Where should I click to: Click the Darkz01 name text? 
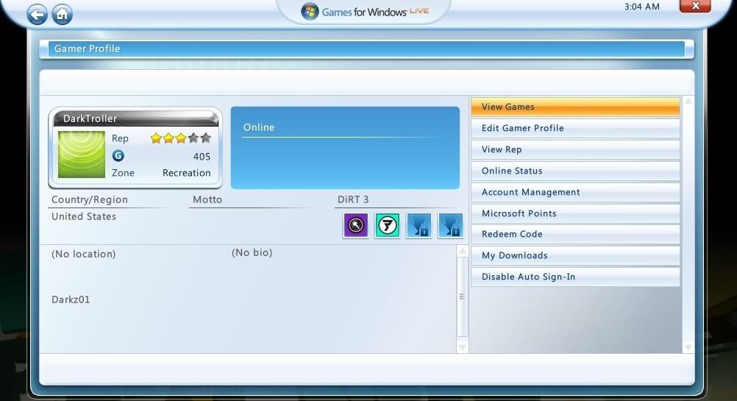pos(71,299)
